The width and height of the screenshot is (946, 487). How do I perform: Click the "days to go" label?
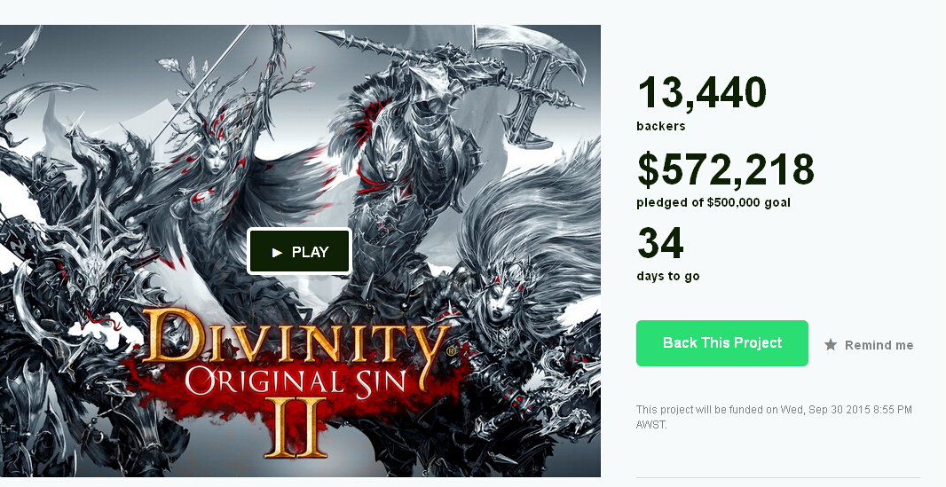tap(667, 276)
